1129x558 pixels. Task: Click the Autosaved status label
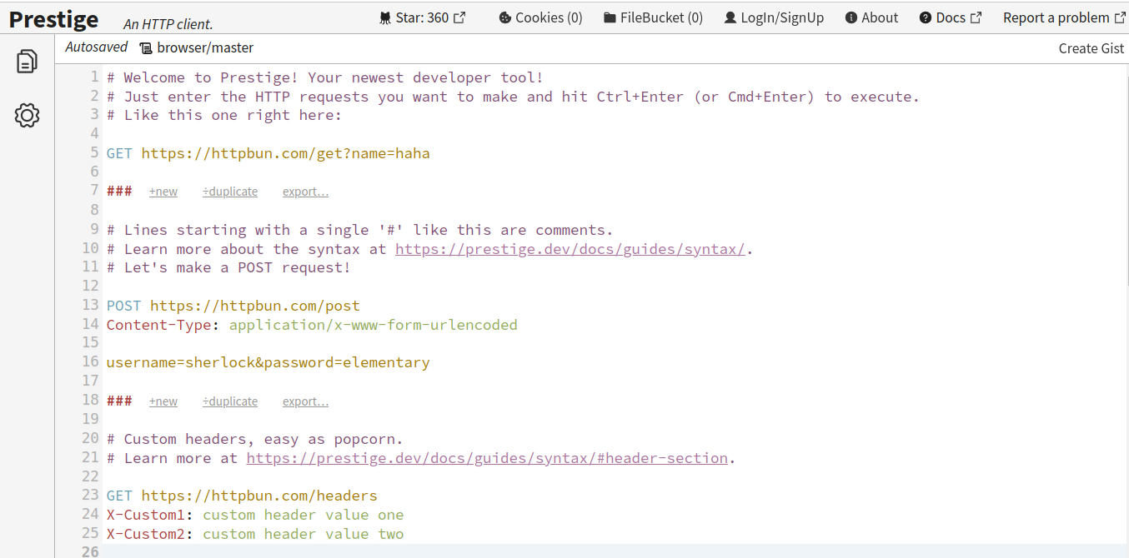pos(97,47)
